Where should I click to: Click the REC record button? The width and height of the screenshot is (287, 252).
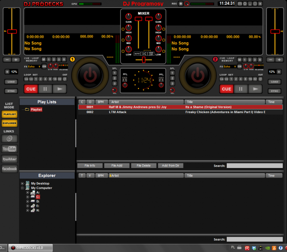[x=181, y=4]
